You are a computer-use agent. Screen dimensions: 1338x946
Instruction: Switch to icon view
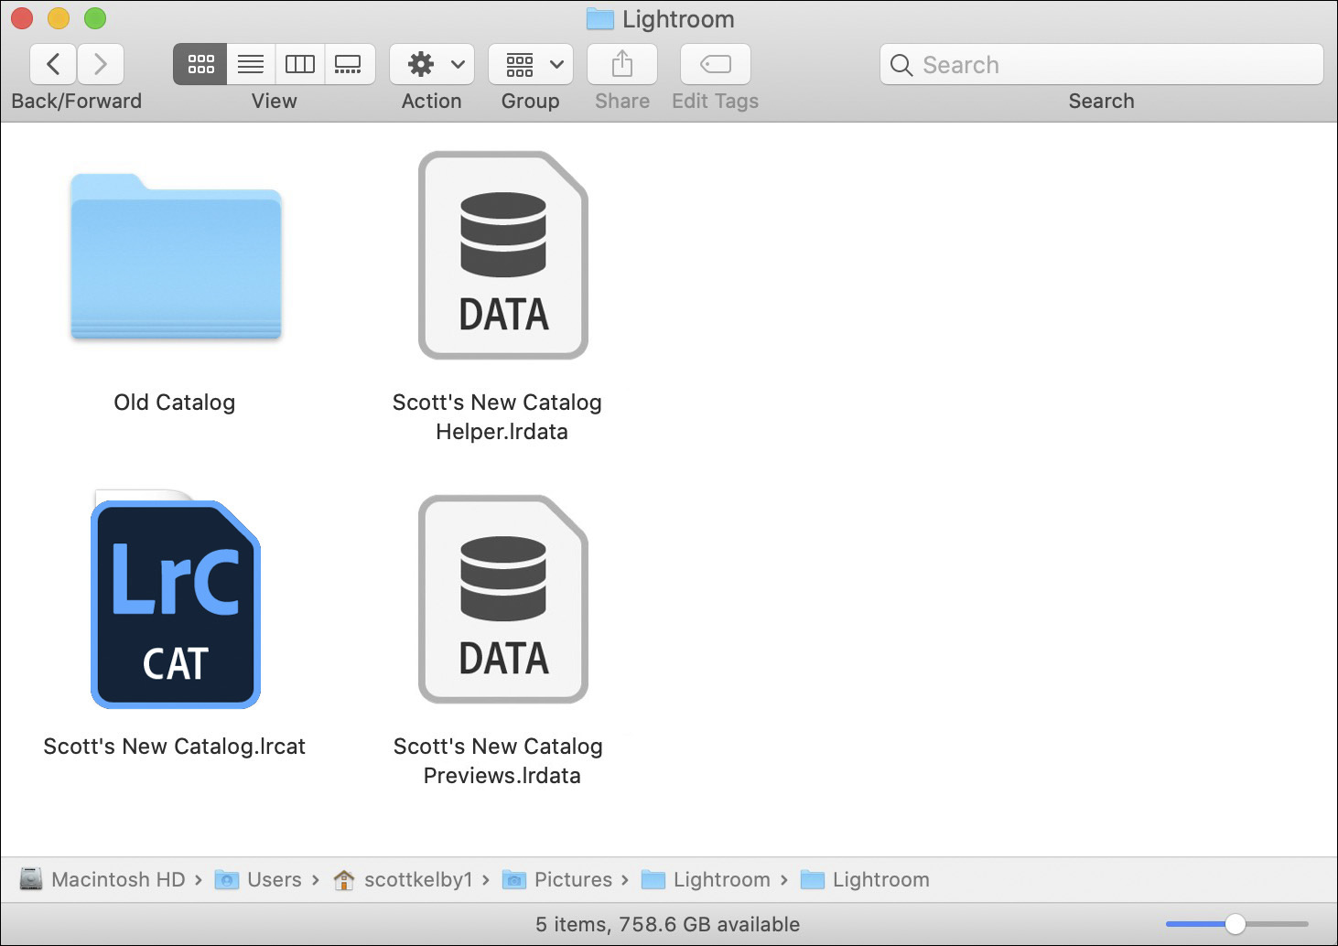(x=200, y=64)
